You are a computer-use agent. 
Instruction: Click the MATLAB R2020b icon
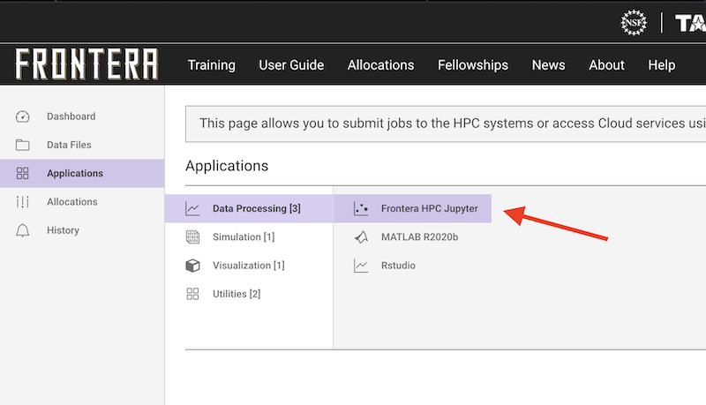pos(361,237)
